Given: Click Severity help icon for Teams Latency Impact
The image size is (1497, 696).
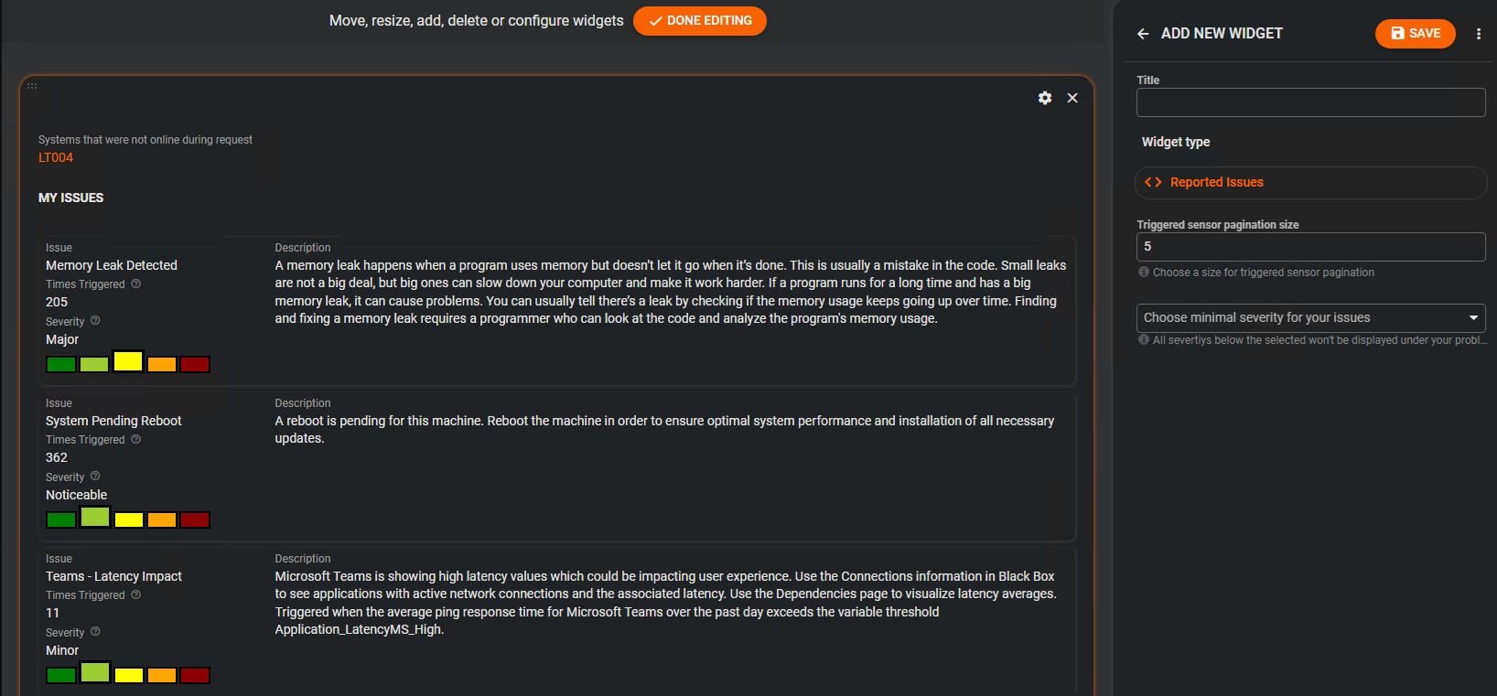Looking at the screenshot, I should tap(95, 632).
